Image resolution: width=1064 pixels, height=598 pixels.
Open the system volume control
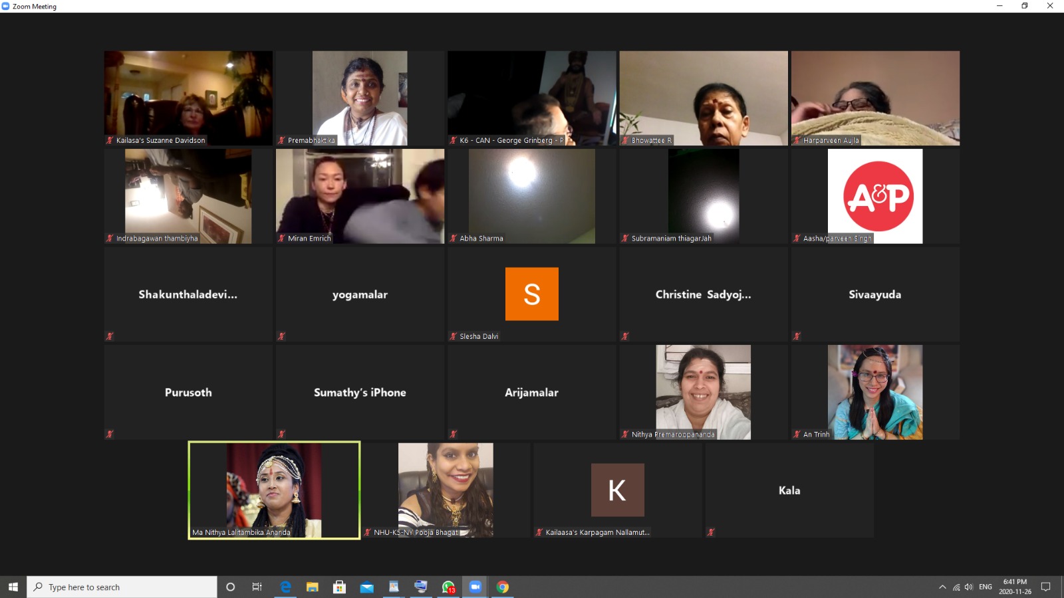pos(968,587)
